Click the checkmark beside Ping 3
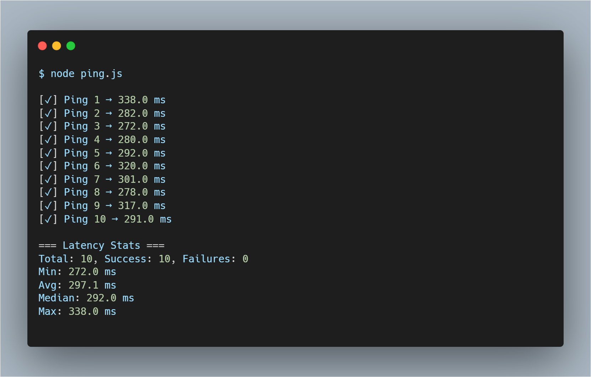This screenshot has height=377, width=591. [x=48, y=126]
